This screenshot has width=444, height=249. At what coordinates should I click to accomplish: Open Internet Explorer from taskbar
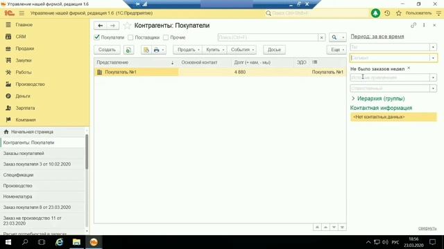[x=59, y=242]
